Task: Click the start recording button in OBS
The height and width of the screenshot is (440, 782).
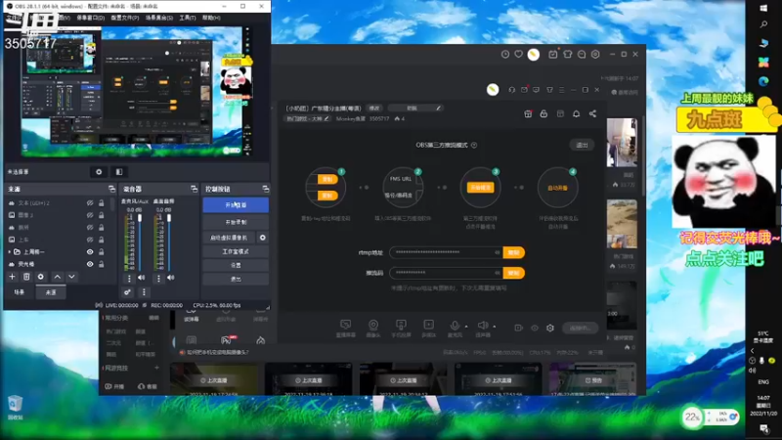Action: point(236,222)
